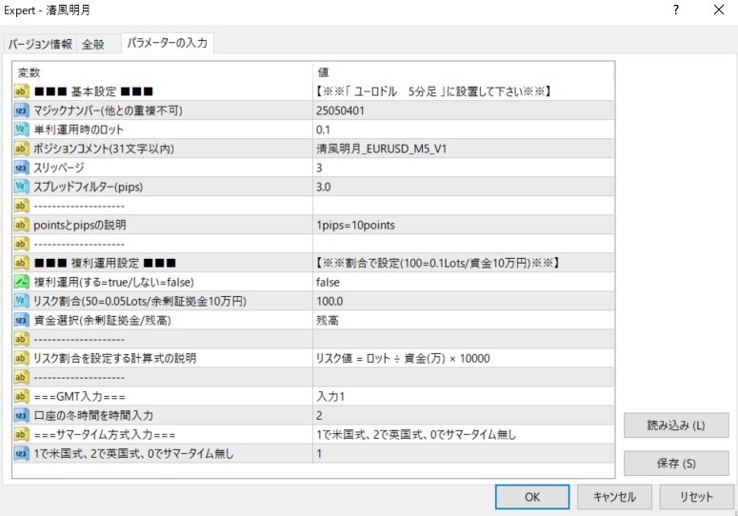
Task: Click the string icon beside 基本設定
Action: point(21,91)
